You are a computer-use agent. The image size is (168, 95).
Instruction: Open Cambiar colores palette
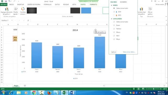pyautogui.click(x=23, y=11)
